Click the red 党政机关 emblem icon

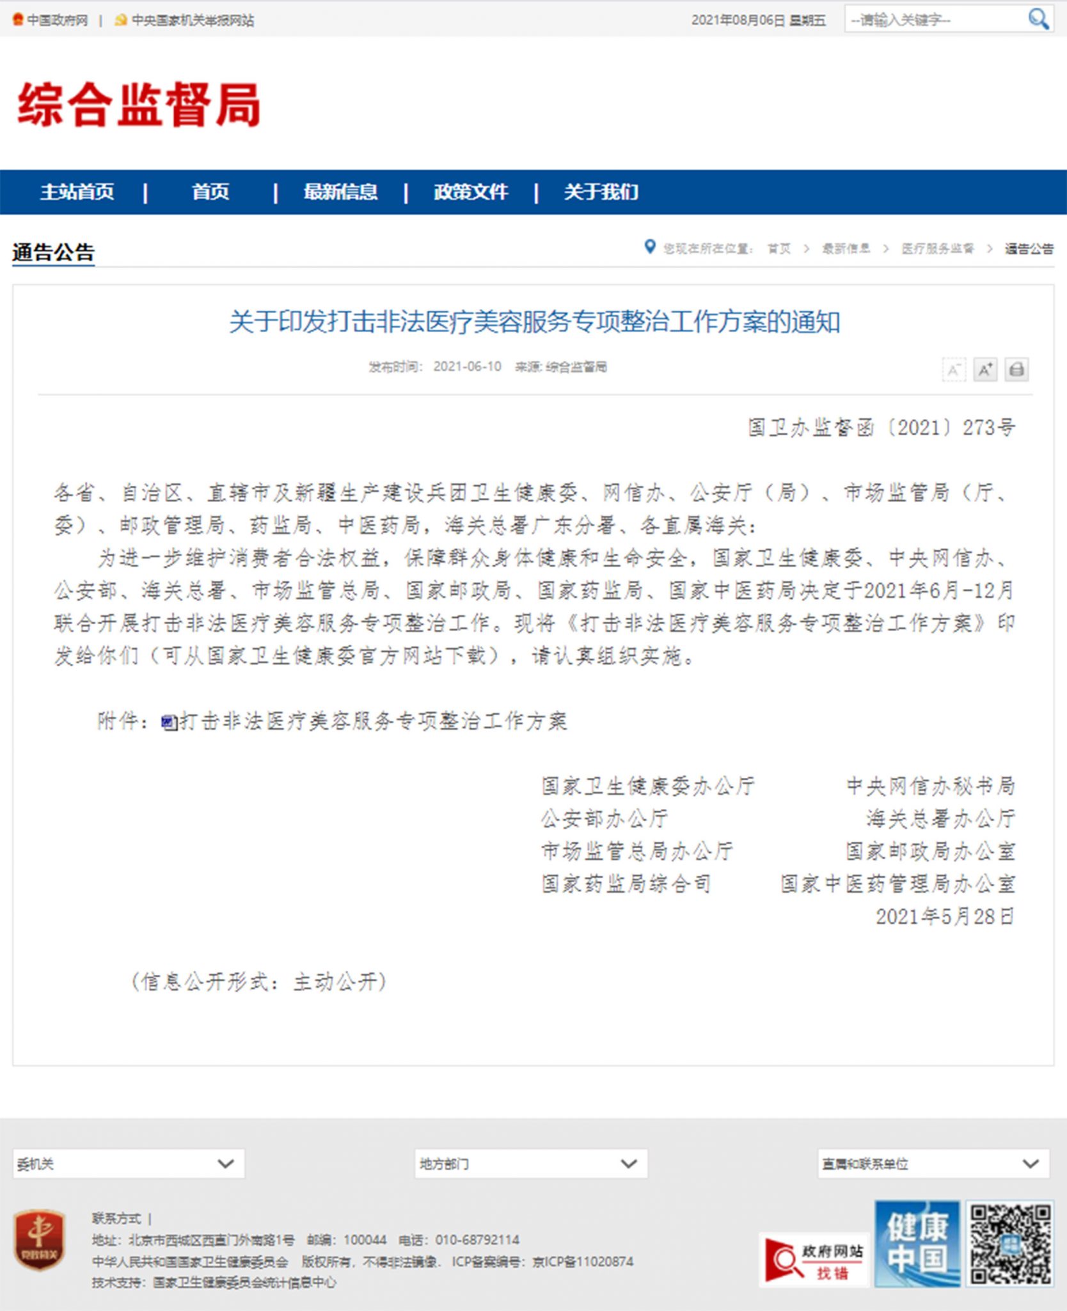coord(40,1240)
